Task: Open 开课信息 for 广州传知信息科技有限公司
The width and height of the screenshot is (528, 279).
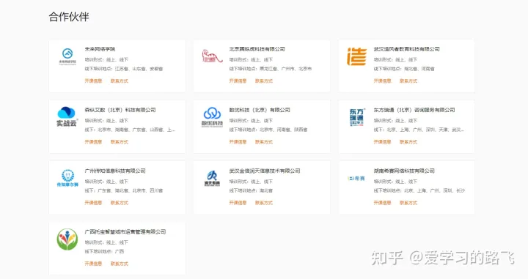Action: [93, 203]
